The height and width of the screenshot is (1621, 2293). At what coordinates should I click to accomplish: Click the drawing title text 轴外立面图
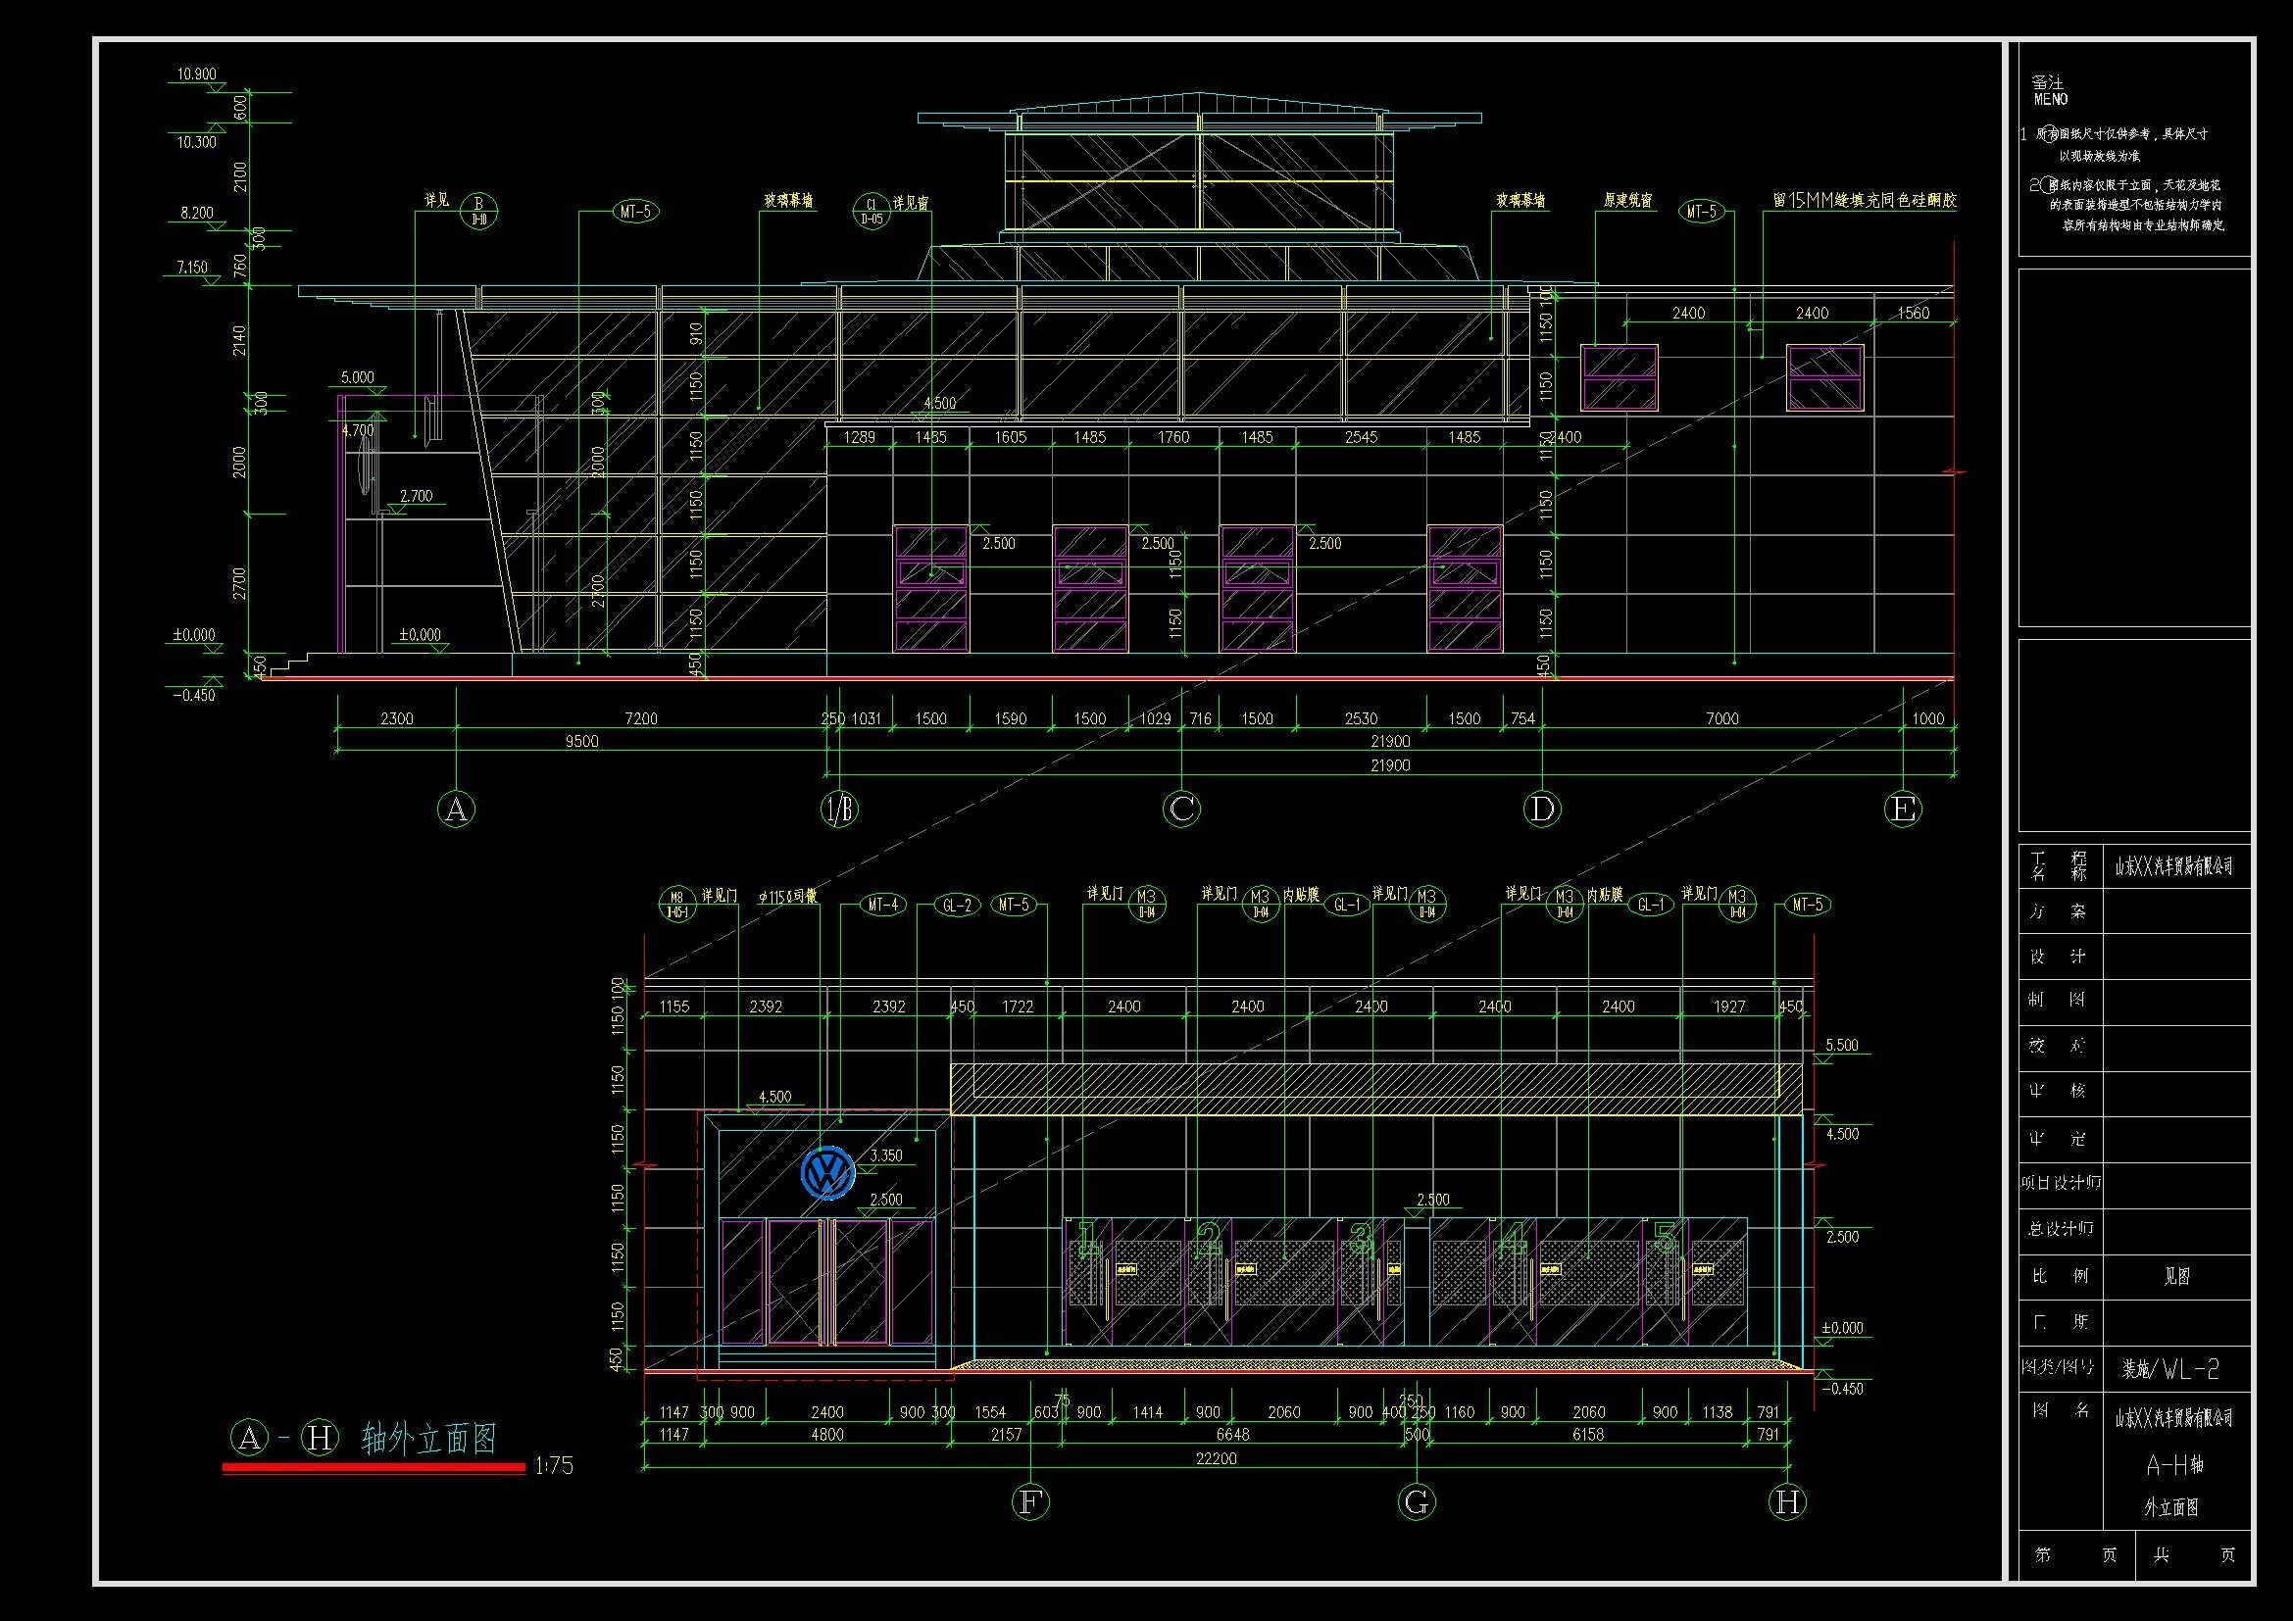pos(429,1439)
